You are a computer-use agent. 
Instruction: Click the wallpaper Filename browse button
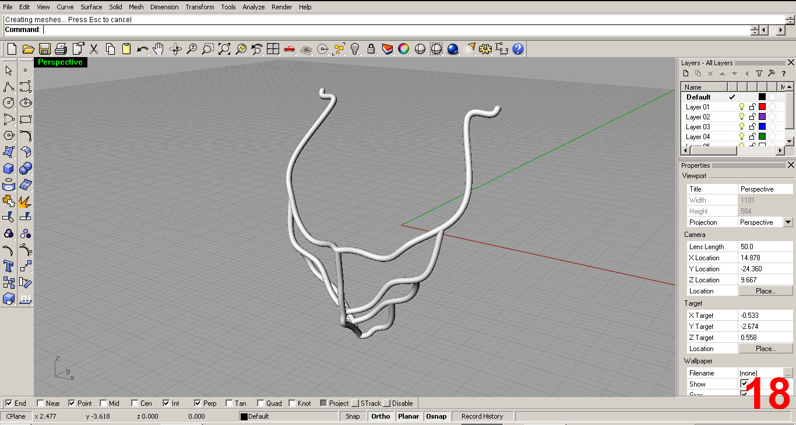(x=788, y=373)
